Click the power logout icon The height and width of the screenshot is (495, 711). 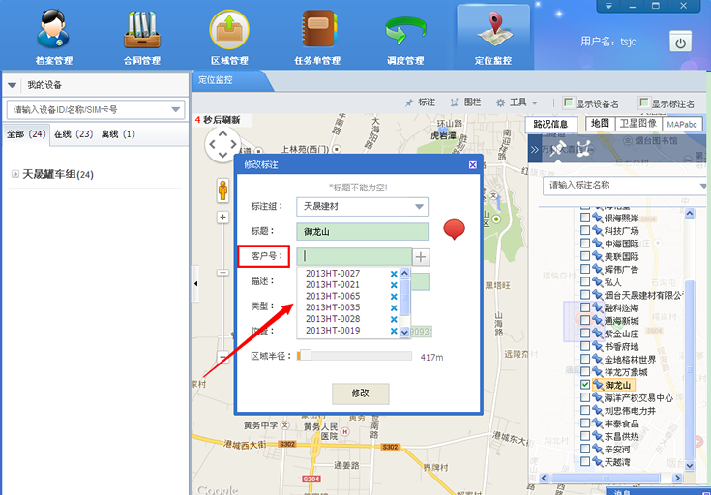680,42
